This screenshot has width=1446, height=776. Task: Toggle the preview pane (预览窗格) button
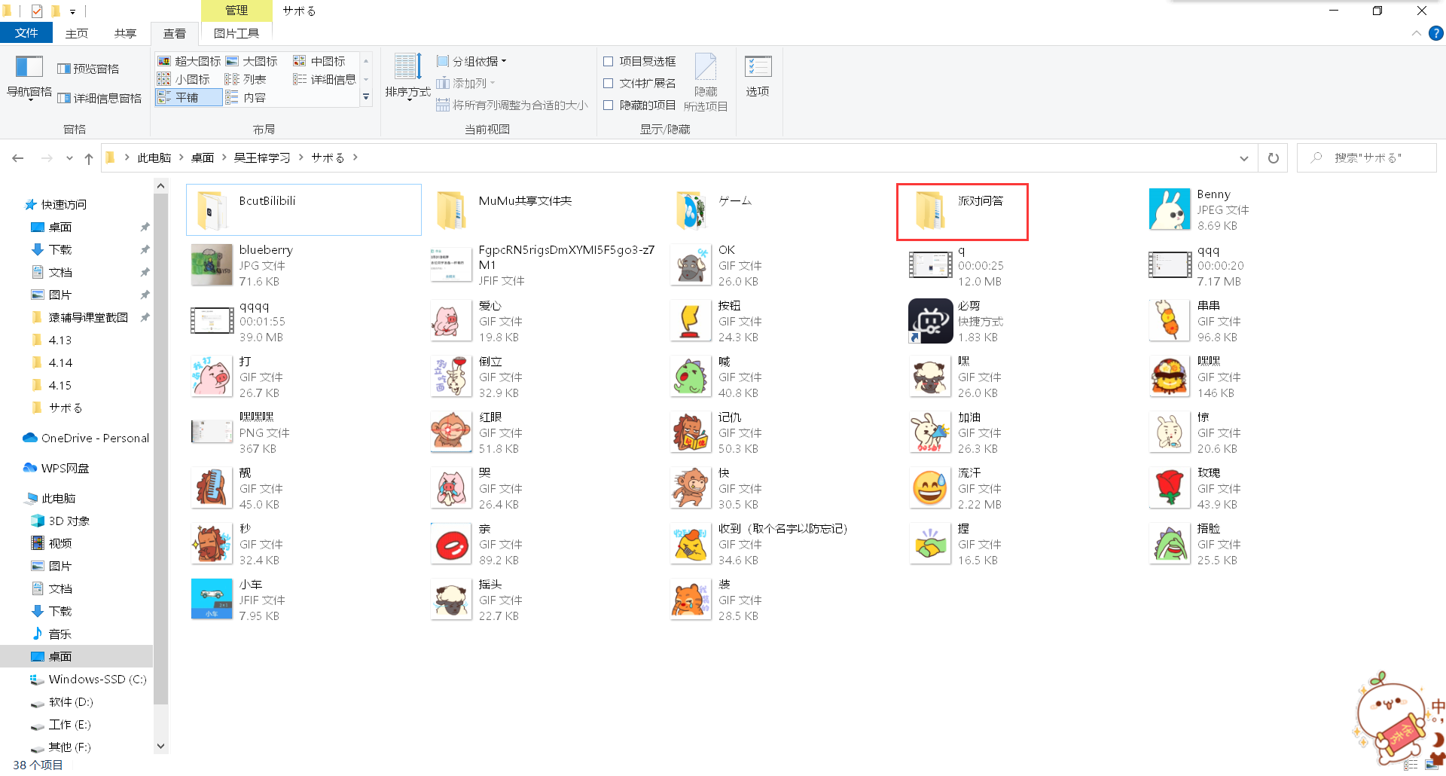88,69
